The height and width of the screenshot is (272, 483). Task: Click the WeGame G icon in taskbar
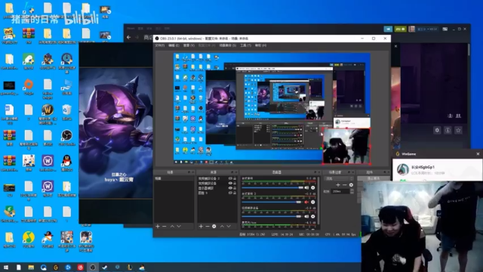[x=56, y=267]
